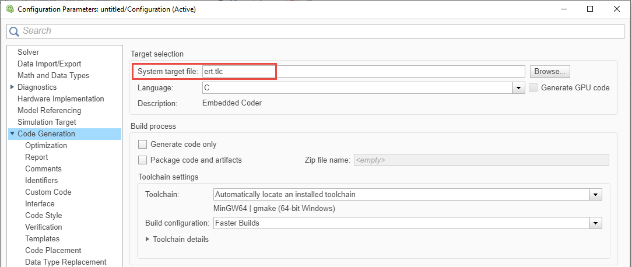Collapse the Code Generation tree arrow
Viewport: 632px width, 267px height.
(12, 133)
